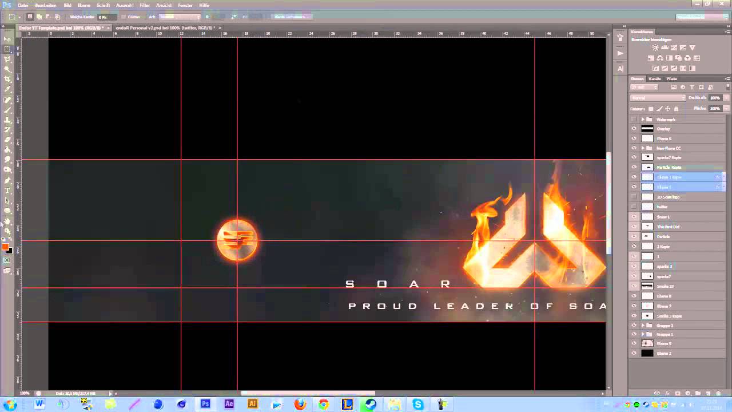
Task: Select the Zoom tool
Action: tap(7, 231)
